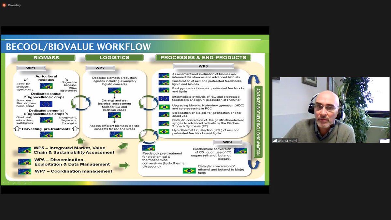Click the Brazil flag beside biojet fuels text
The width and height of the screenshot is (391, 220).
point(189,170)
